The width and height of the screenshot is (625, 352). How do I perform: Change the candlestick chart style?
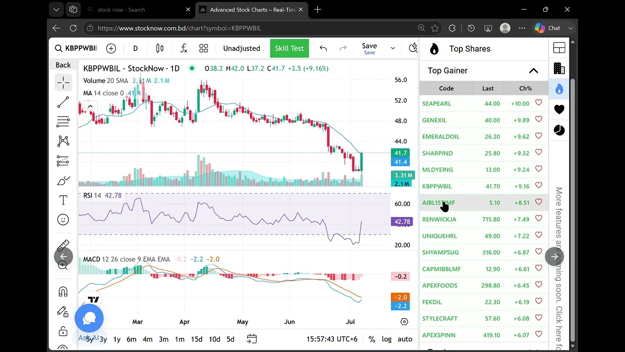tap(160, 48)
